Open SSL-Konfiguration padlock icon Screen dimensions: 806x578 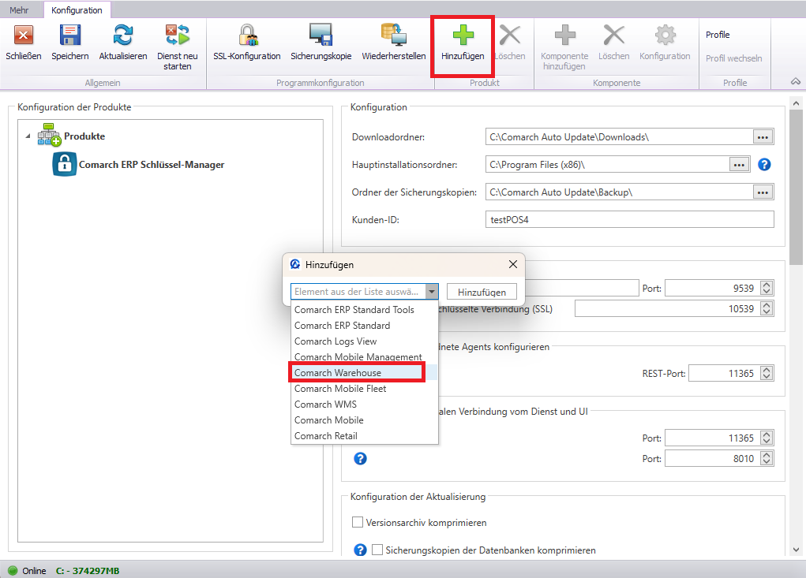[247, 36]
